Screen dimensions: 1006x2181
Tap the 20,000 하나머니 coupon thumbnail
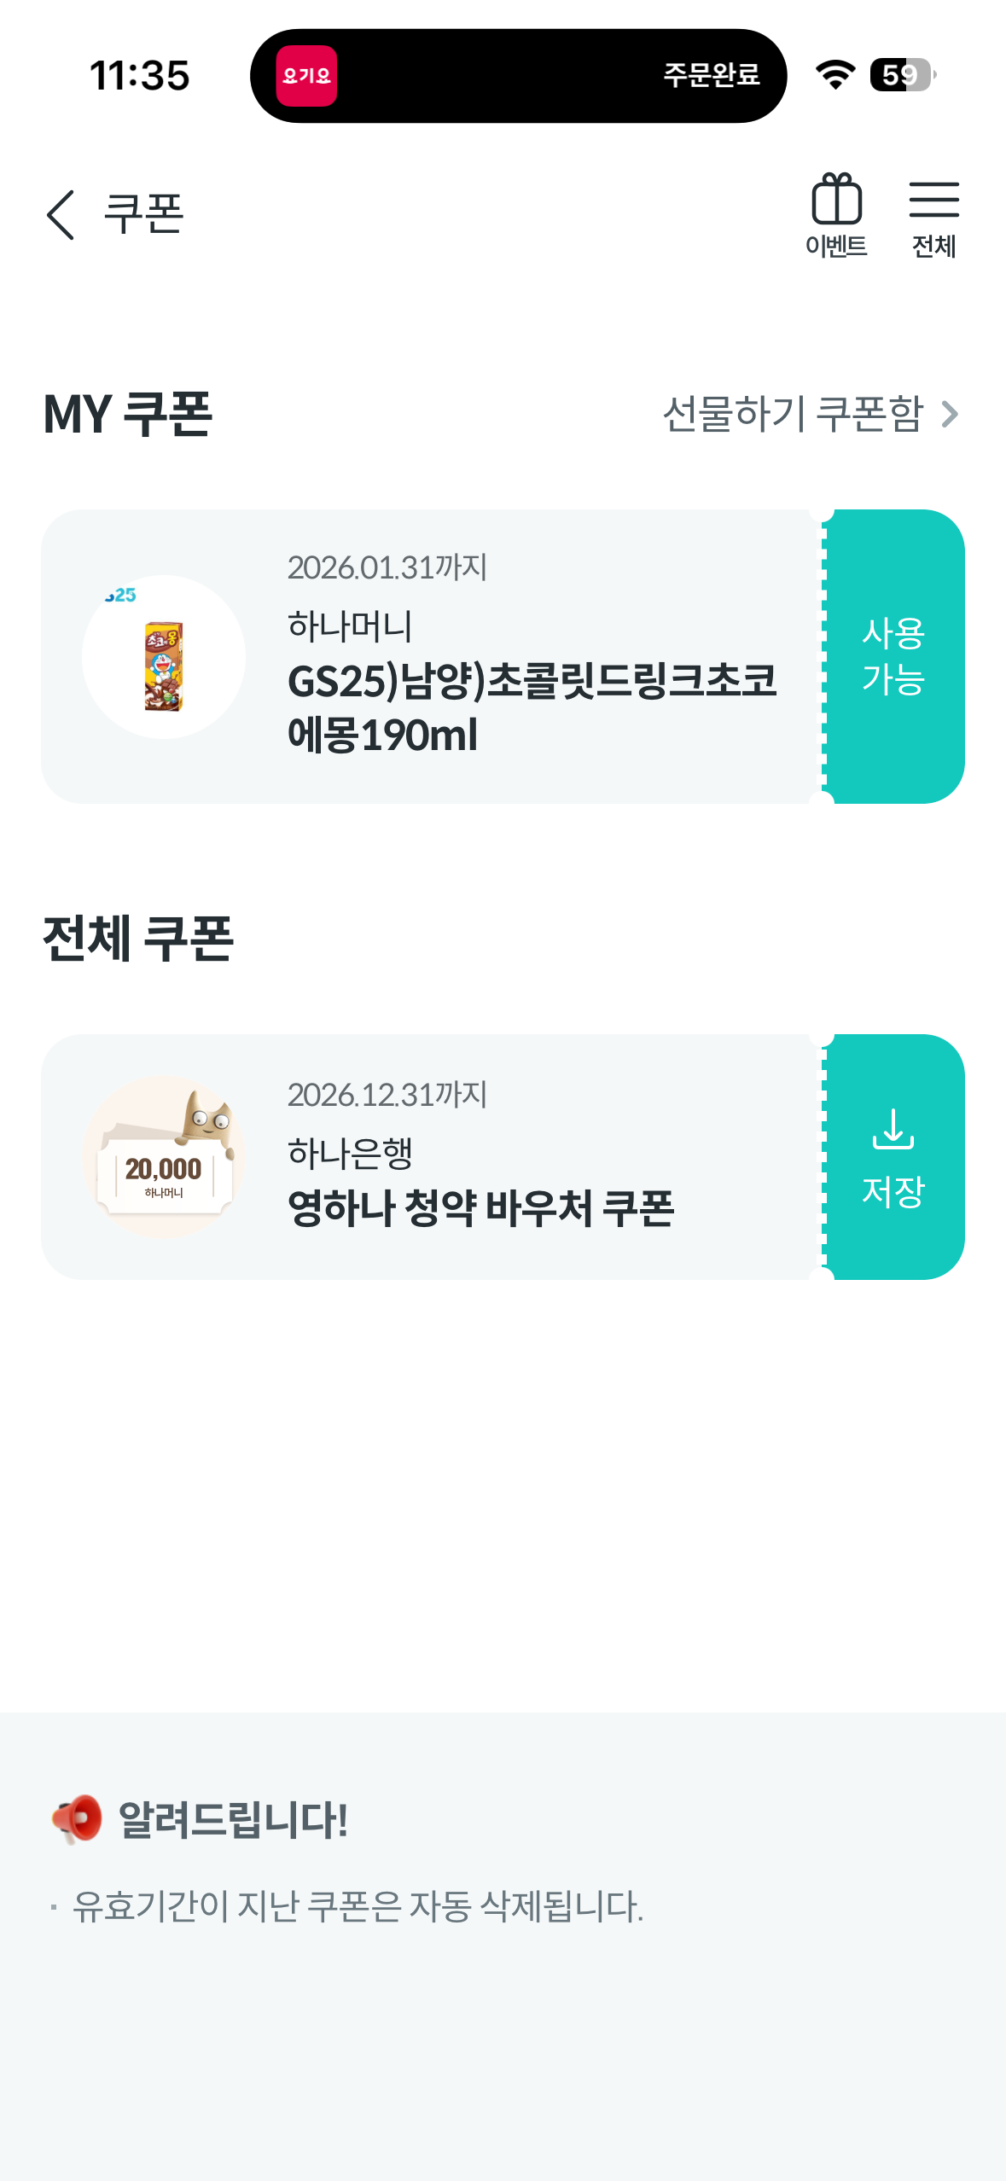point(164,1158)
